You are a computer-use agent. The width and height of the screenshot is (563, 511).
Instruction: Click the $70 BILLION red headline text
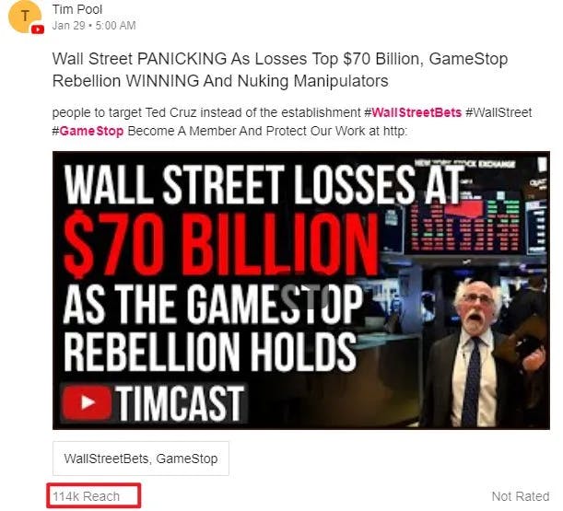[x=221, y=244]
